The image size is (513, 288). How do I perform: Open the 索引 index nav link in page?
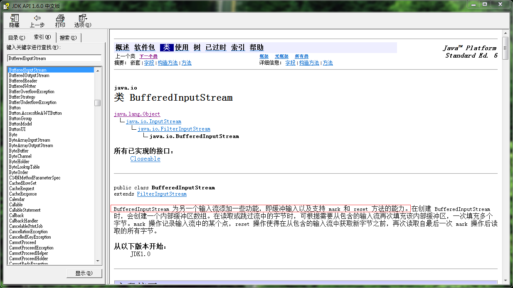coord(238,48)
